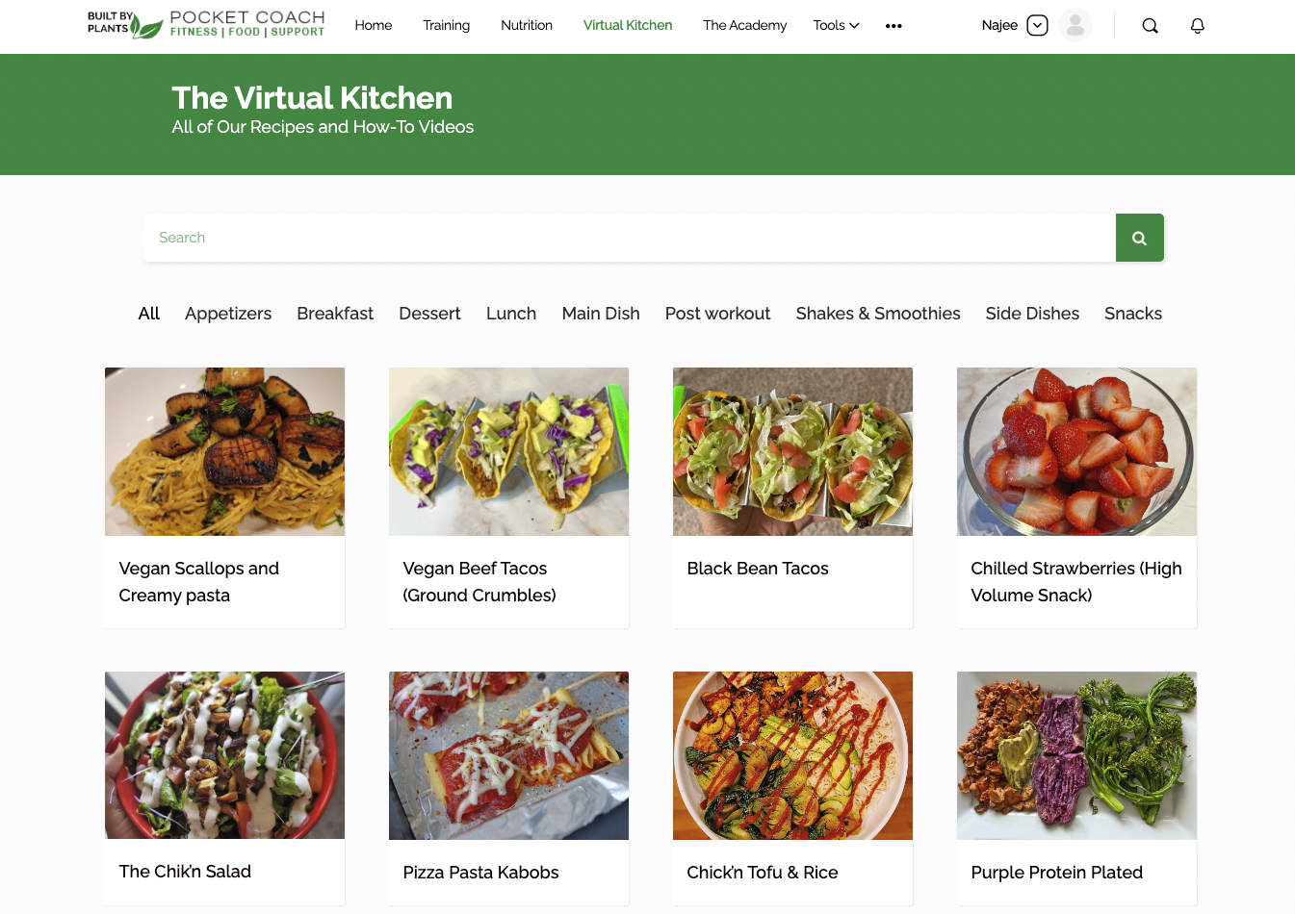This screenshot has height=914, width=1295.
Task: Show the Post workout recipes
Action: 717,314
